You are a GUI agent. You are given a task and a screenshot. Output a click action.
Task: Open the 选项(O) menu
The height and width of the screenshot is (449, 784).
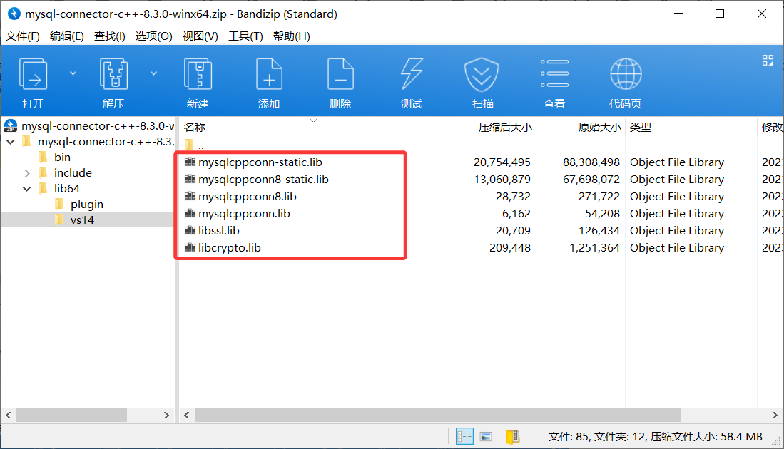tap(153, 36)
